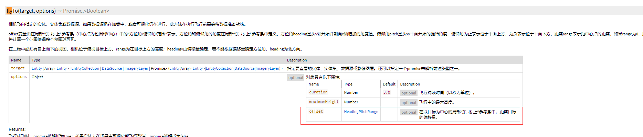This screenshot has width=643, height=137.
Task: Open ImageryLayer link listed before the Promise type
Action: [x=136, y=68]
